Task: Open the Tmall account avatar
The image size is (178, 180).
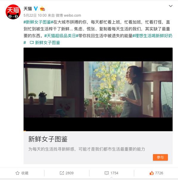Action: 13,12
